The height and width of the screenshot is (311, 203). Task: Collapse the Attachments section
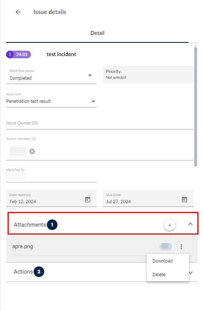click(x=191, y=224)
